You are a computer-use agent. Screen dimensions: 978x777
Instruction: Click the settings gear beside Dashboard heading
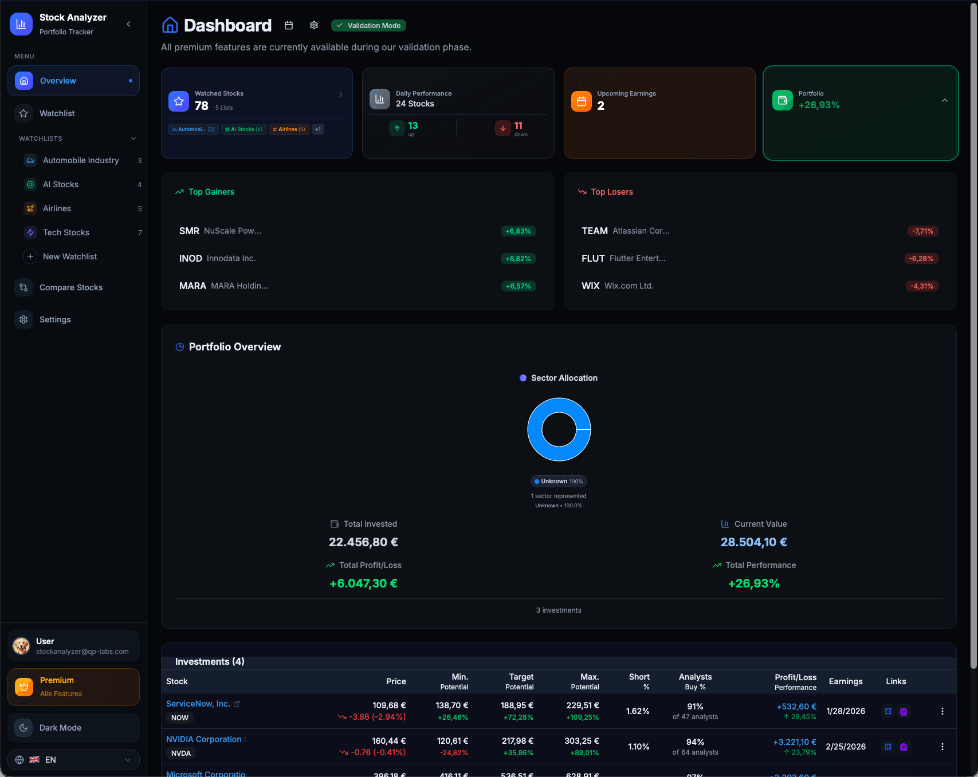[313, 25]
